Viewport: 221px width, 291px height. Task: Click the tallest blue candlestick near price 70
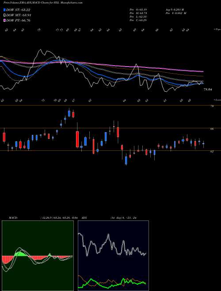69,113
